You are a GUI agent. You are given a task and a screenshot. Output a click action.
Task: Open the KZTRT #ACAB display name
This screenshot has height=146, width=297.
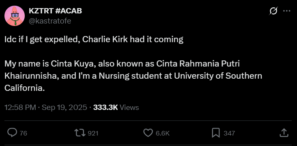(55, 11)
